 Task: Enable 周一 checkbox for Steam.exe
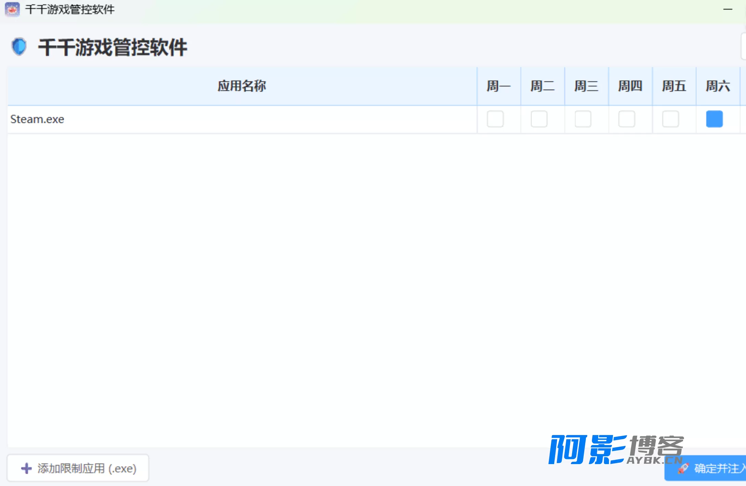tap(495, 119)
